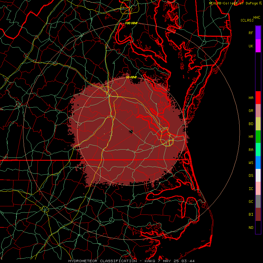The image size is (263, 263).
Task: Click the GR legend label
Action: (x=251, y=111)
